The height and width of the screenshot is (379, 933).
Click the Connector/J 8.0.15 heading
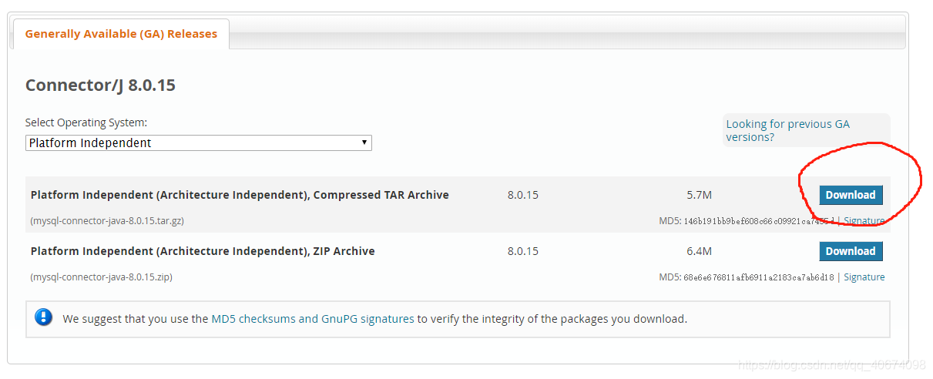tap(100, 85)
